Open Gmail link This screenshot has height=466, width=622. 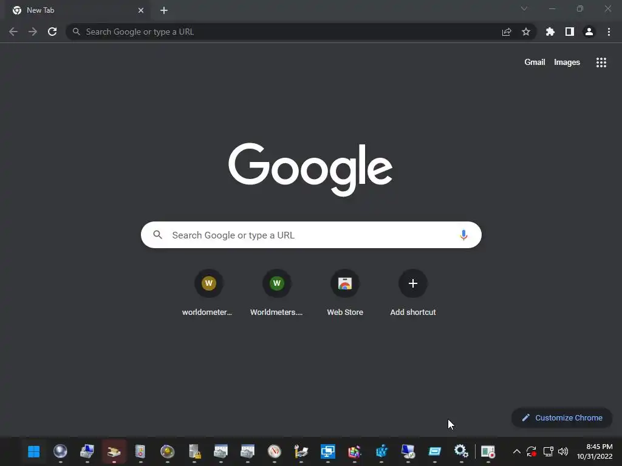click(x=535, y=62)
